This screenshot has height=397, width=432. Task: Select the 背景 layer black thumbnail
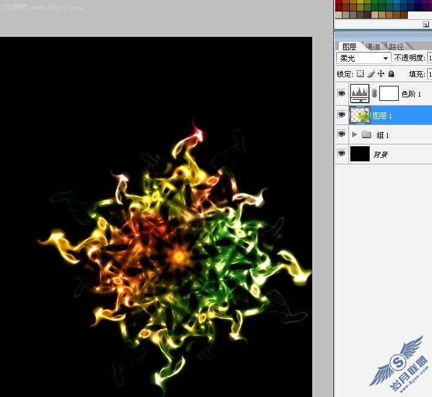(360, 154)
